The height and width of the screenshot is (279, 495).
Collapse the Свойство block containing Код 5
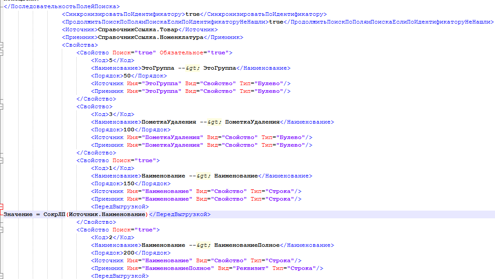tap(1, 53)
